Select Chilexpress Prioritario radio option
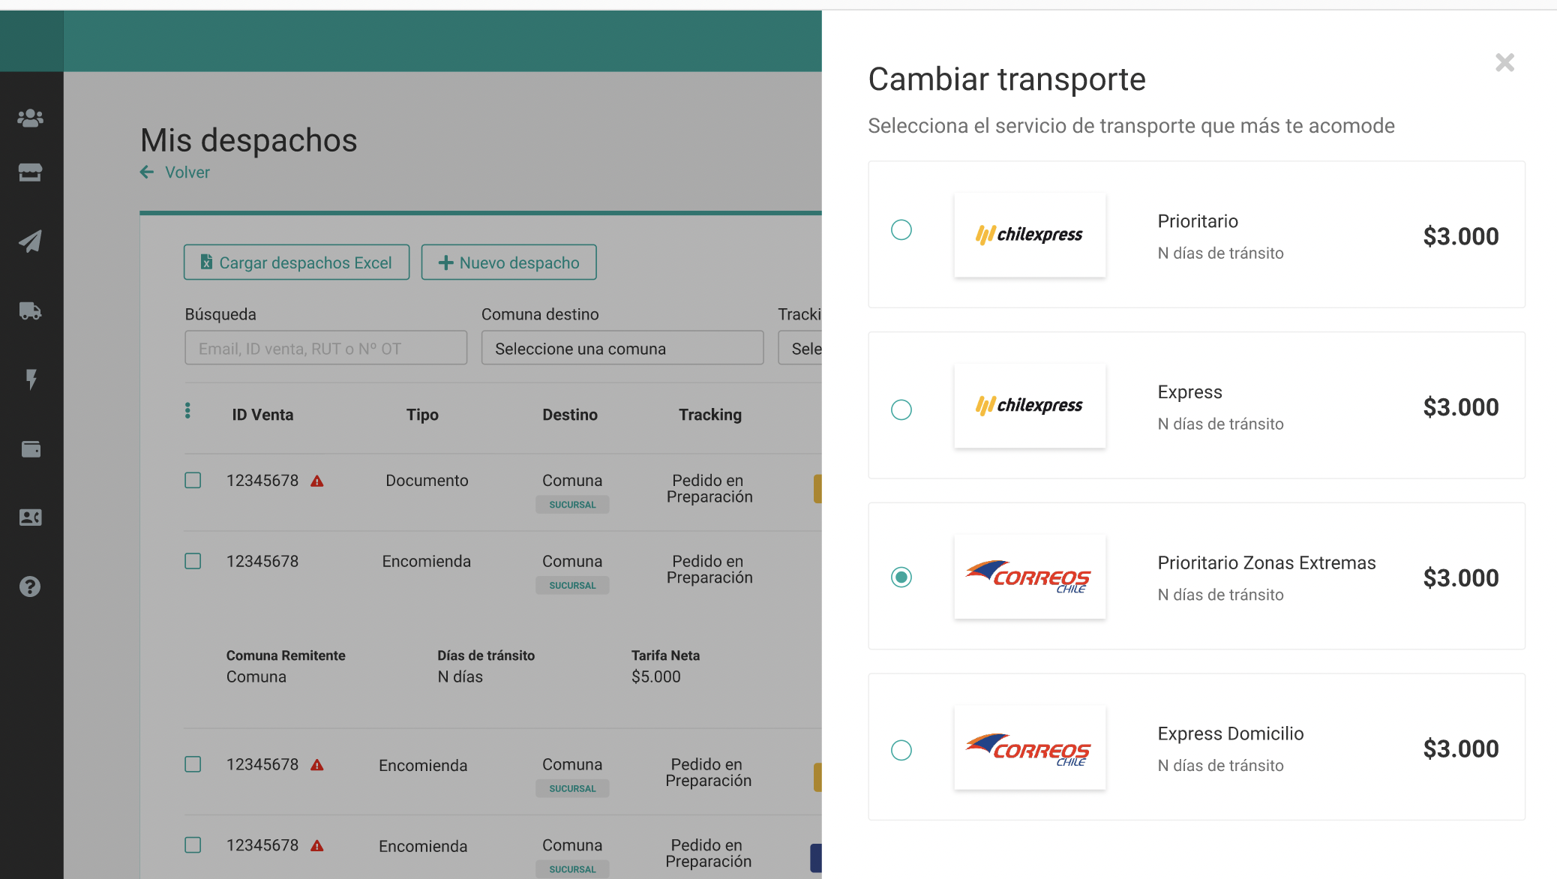Image resolution: width=1557 pixels, height=879 pixels. click(901, 229)
